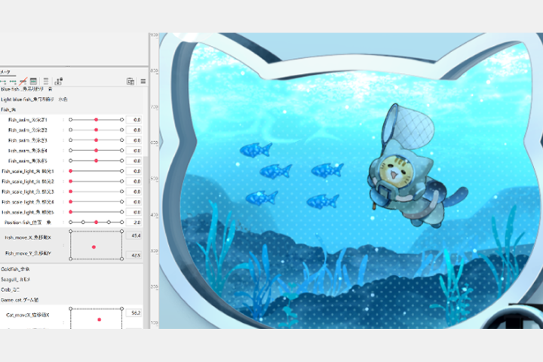Open the parameter palette hamburger menu
The height and width of the screenshot is (362, 543).
click(143, 81)
